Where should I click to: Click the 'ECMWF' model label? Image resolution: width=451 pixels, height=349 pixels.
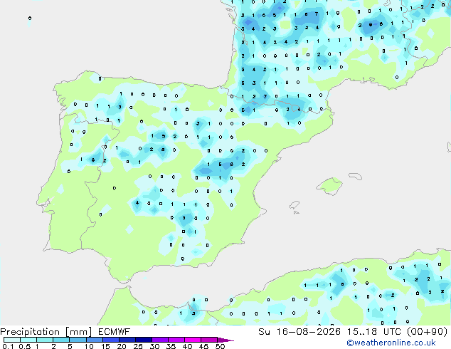point(115,332)
